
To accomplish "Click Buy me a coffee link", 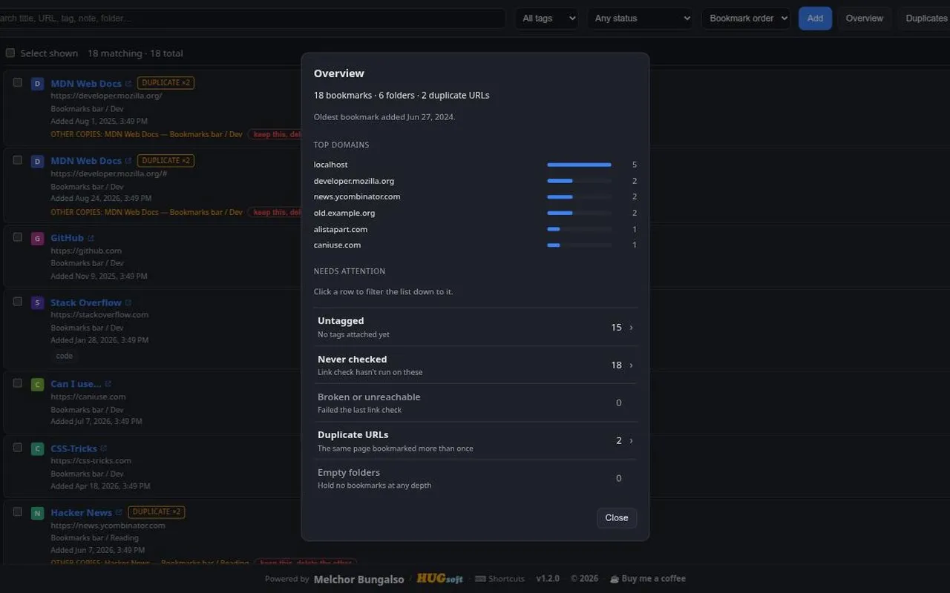I will point(647,579).
